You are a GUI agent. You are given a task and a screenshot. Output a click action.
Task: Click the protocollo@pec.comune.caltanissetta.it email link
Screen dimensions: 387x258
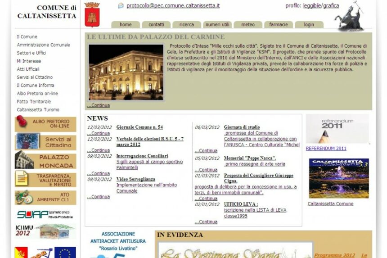173,6
